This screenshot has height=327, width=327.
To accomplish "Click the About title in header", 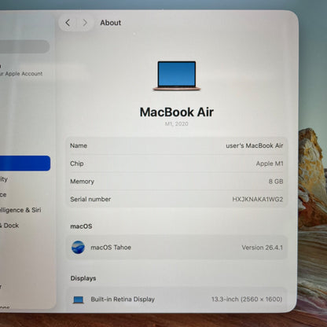I will point(111,23).
